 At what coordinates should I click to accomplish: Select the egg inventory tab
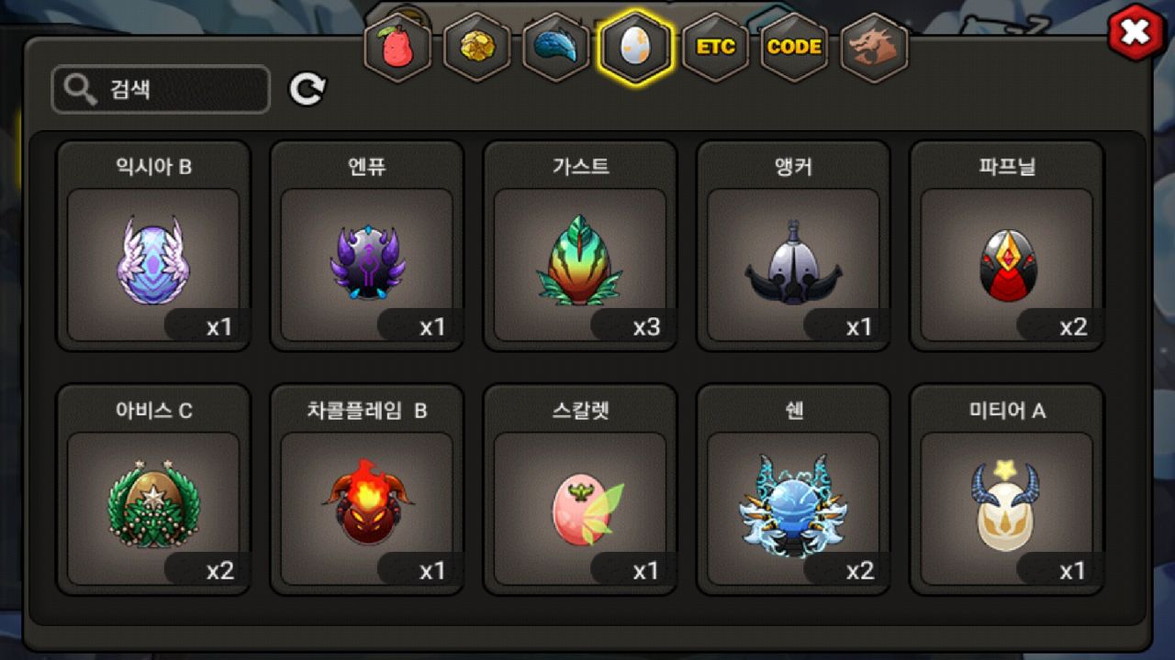point(635,48)
